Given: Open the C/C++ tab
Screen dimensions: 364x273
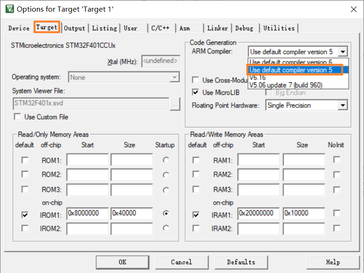Looking at the screenshot, I should (161, 28).
